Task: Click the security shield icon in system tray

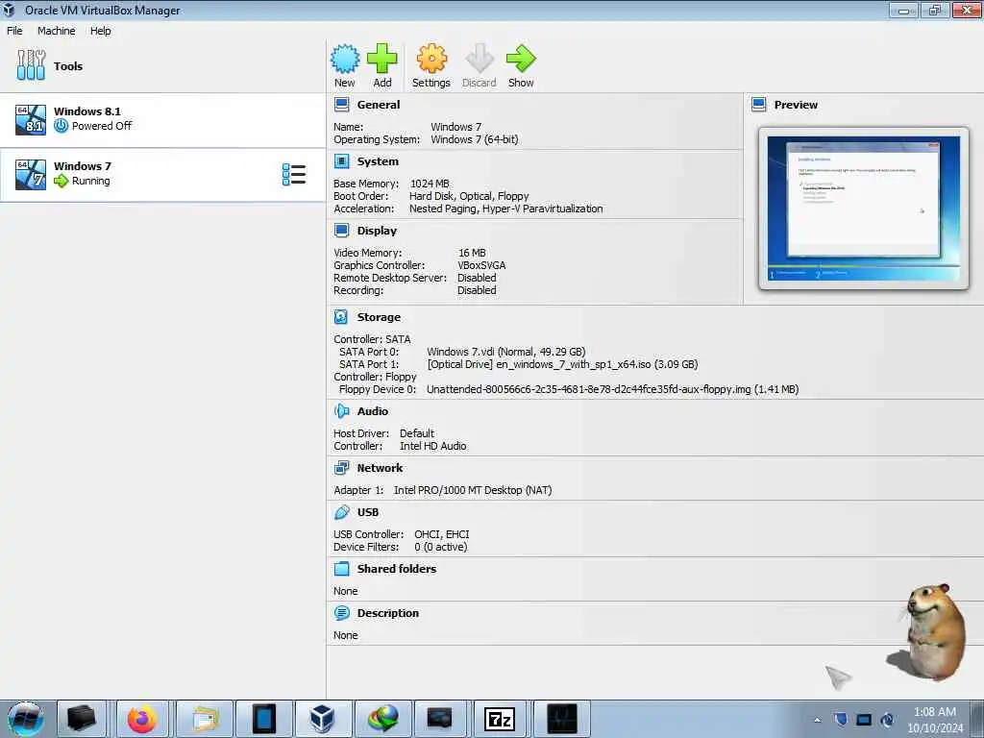Action: point(841,719)
